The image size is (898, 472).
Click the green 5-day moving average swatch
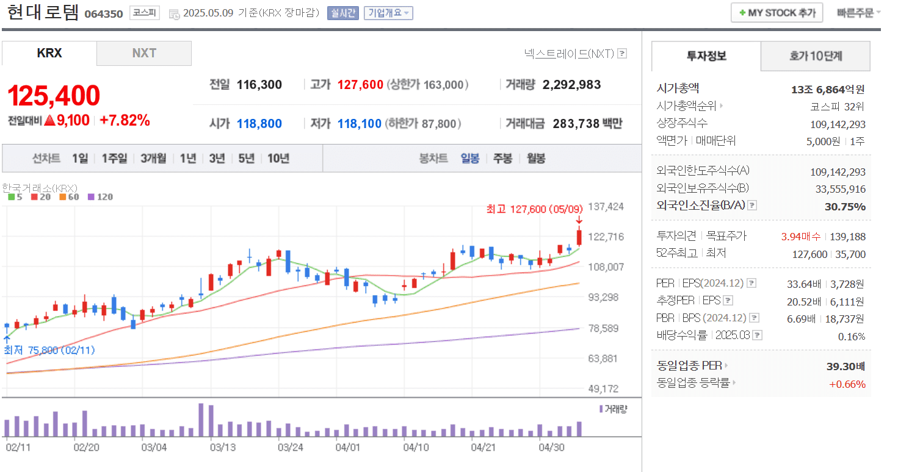coord(10,197)
